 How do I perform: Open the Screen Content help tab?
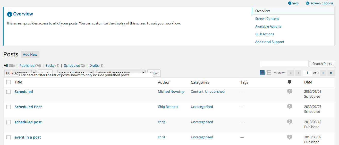point(267,19)
